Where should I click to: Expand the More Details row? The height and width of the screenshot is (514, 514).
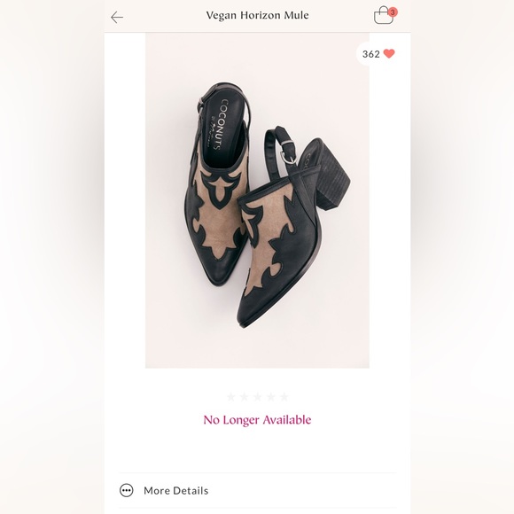257,490
